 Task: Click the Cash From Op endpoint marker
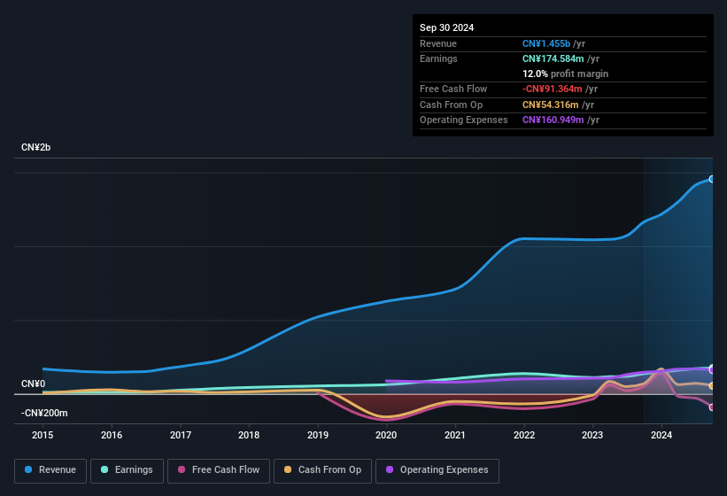pos(712,385)
